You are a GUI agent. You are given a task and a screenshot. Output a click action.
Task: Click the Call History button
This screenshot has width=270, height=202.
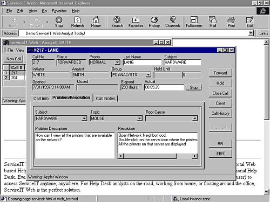220,113
